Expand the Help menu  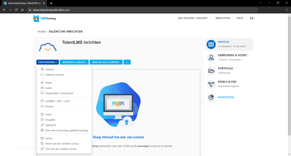(241, 18)
